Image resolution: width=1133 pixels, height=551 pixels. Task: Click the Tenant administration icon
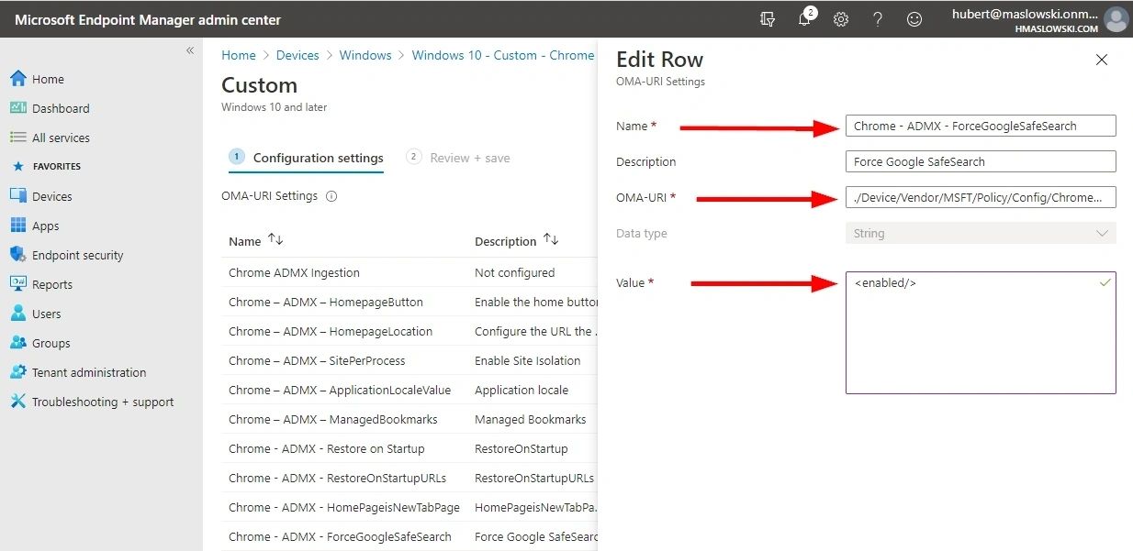coord(17,372)
